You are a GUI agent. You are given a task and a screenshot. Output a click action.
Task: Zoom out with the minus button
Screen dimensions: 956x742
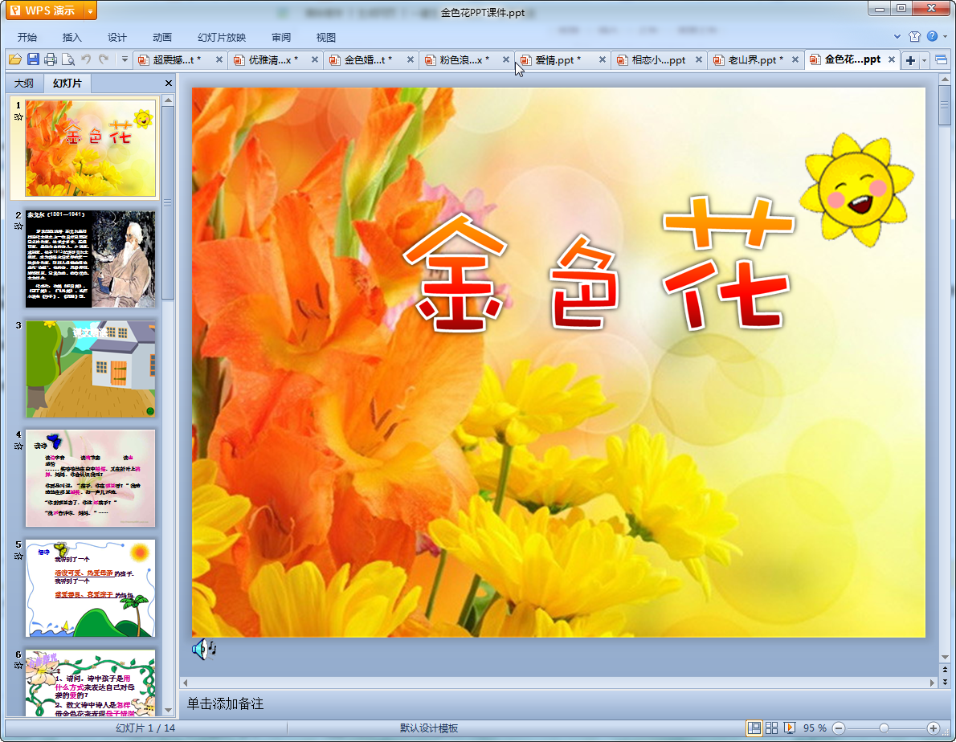point(839,728)
